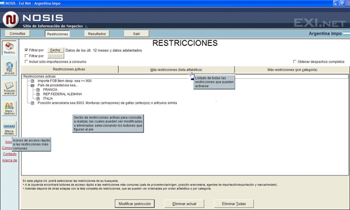Viewport: 350px width, 210px height.
Task: Open Resultados section
Action: tap(97, 34)
